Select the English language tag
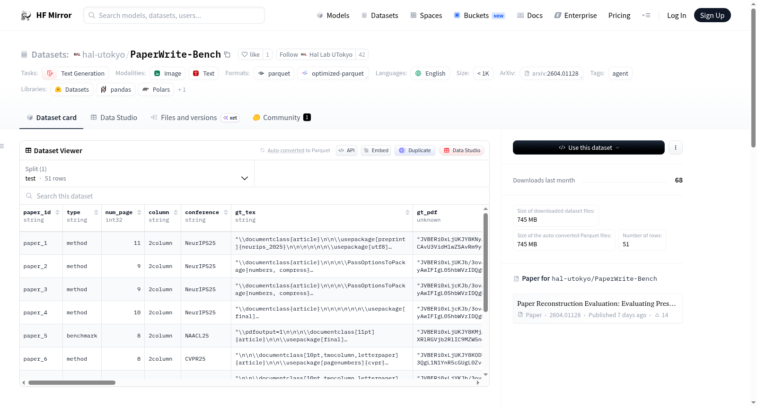Viewport: 757px width, 407px height. pyautogui.click(x=430, y=73)
